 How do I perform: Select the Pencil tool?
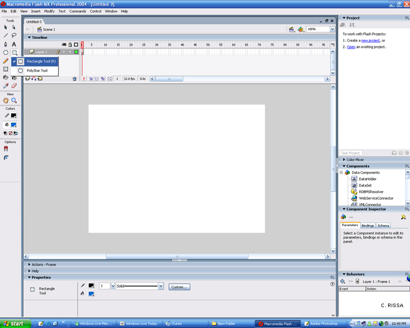pyautogui.click(x=6, y=61)
